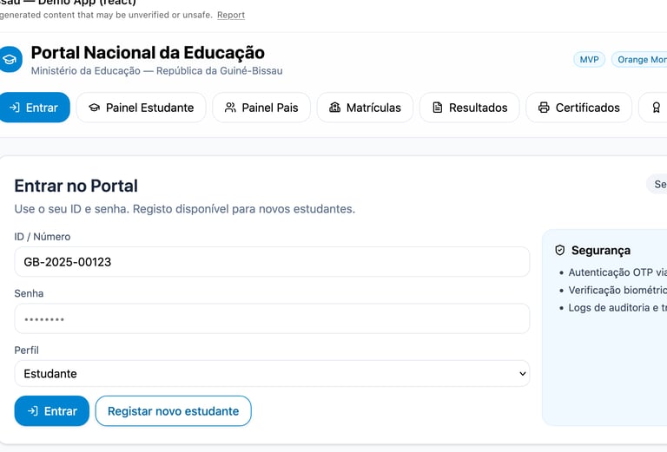Open the Resultados tab

469,108
